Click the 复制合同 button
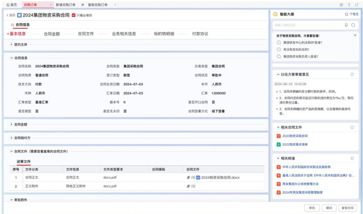This screenshot has height=214, width=363. [348, 208]
